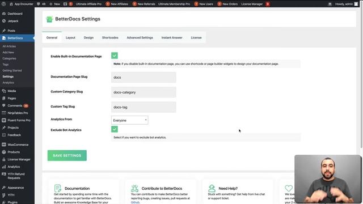Click the WooCommerce icon in the sidebar

[x=4, y=144]
